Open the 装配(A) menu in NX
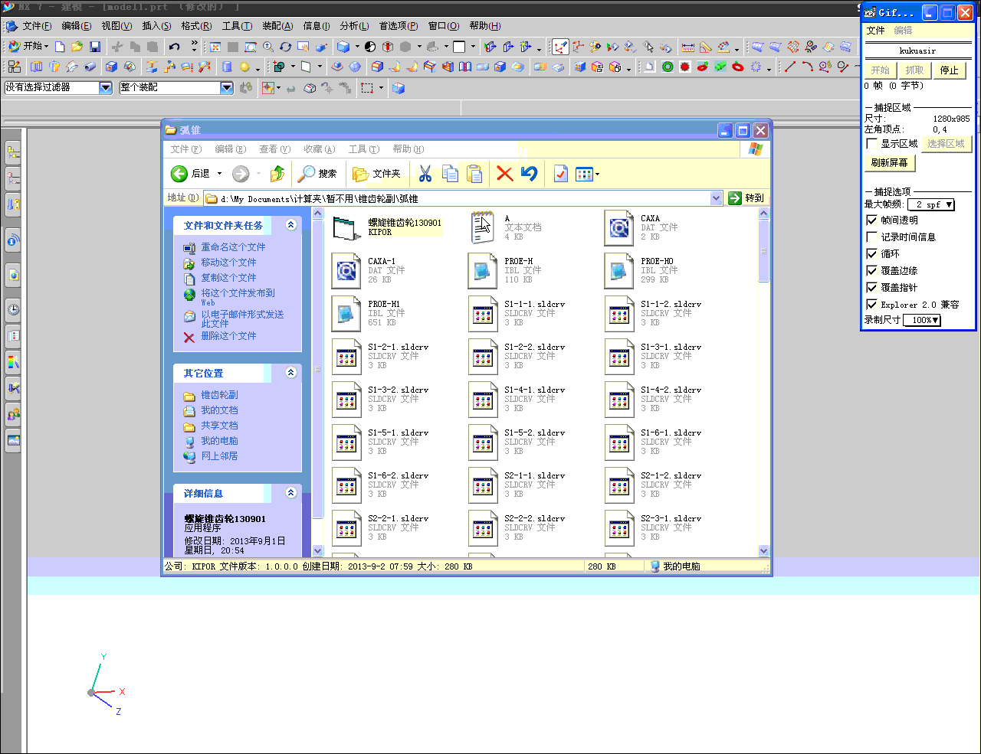The image size is (981, 754). pyautogui.click(x=277, y=26)
